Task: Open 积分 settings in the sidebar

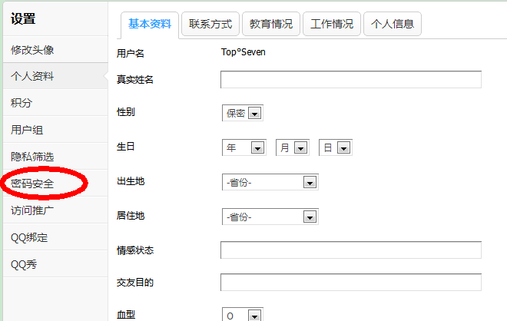Action: [x=55, y=103]
